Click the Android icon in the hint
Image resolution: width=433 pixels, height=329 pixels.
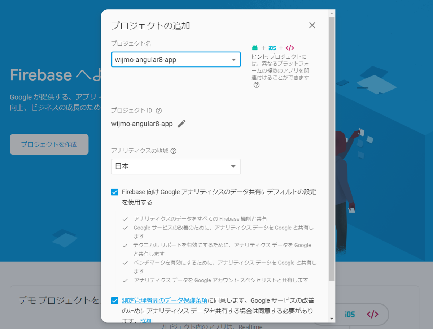click(255, 48)
